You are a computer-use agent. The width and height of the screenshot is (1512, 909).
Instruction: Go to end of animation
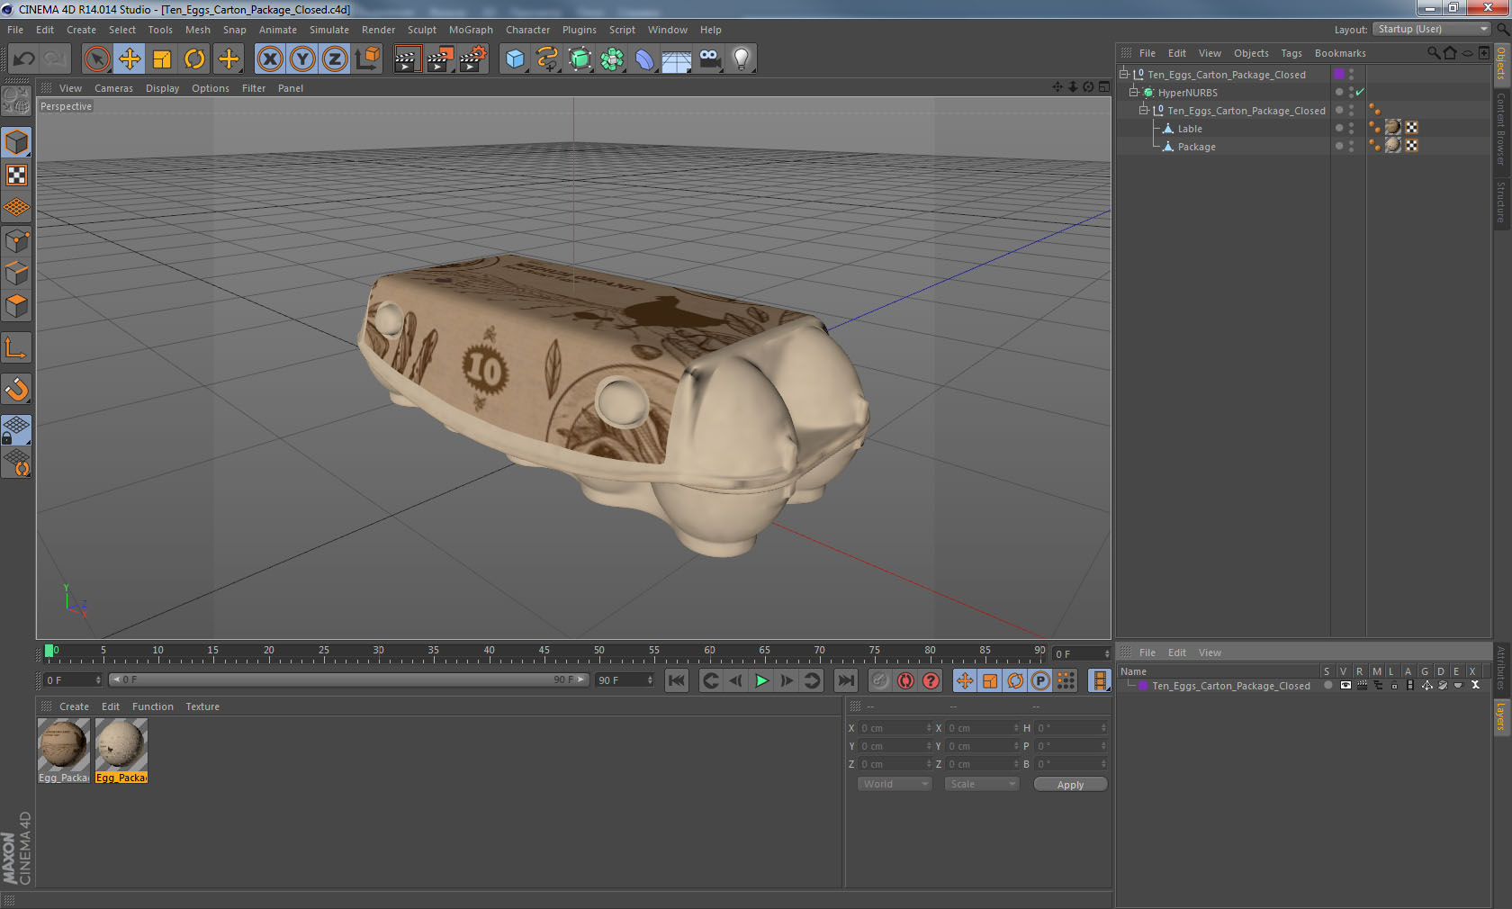(x=846, y=680)
